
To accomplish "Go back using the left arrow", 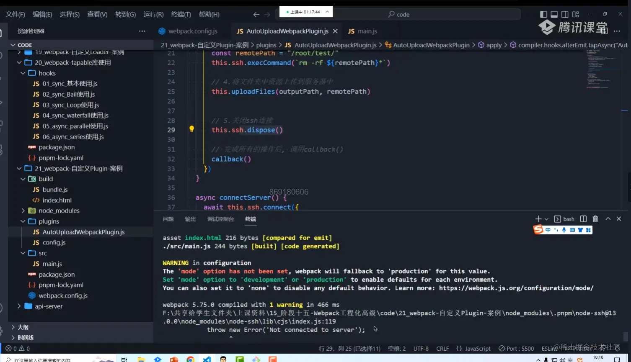I will [x=256, y=15].
